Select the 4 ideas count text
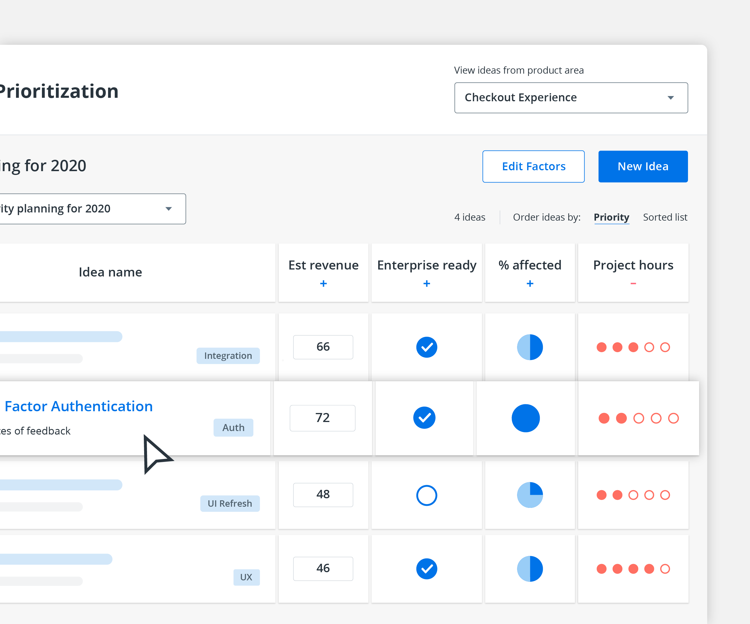 tap(470, 217)
